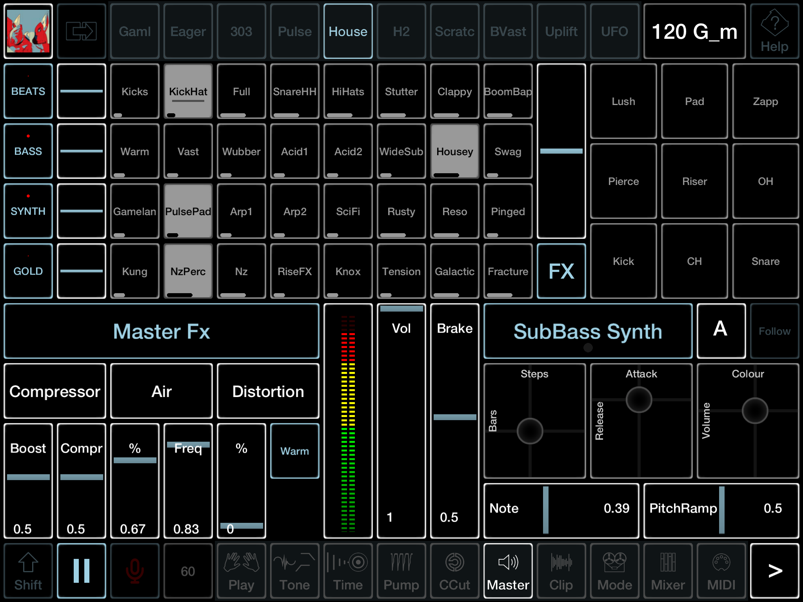Enable the Acid1 bass loop
This screenshot has width=803, height=602.
(x=294, y=151)
